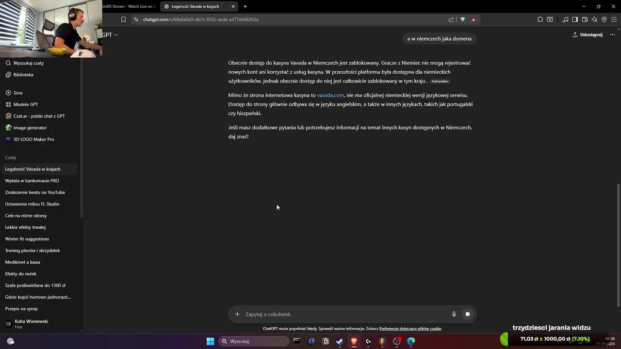
Task: Click the Brave Rewards triangle icon
Action: click(x=474, y=19)
